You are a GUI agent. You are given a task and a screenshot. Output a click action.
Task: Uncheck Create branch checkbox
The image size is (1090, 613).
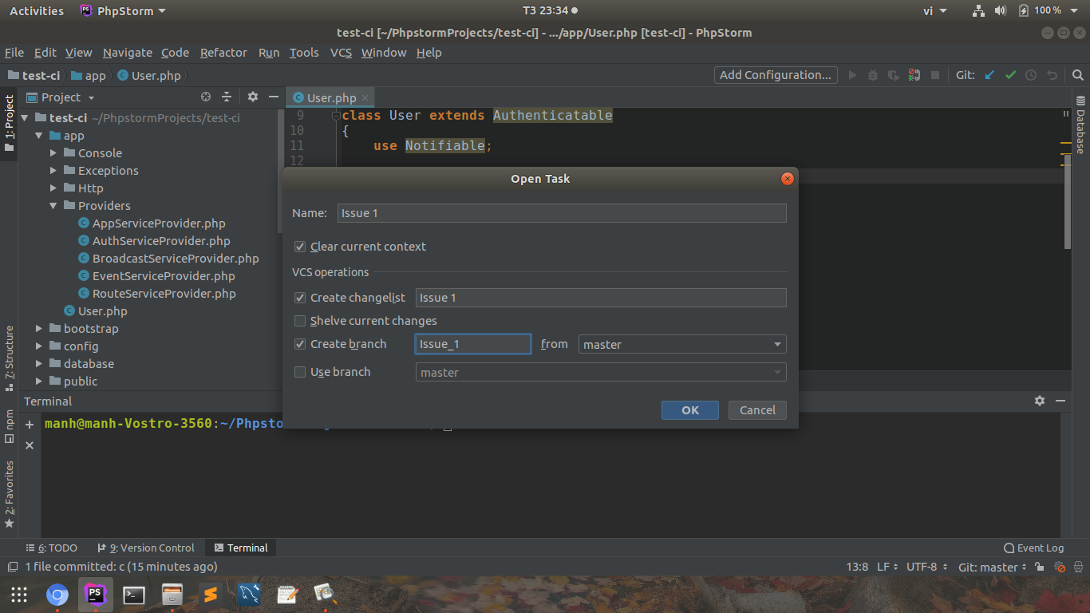[300, 344]
